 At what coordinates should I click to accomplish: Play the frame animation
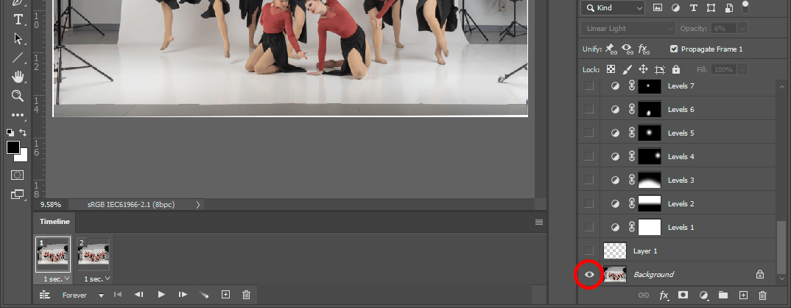point(161,295)
